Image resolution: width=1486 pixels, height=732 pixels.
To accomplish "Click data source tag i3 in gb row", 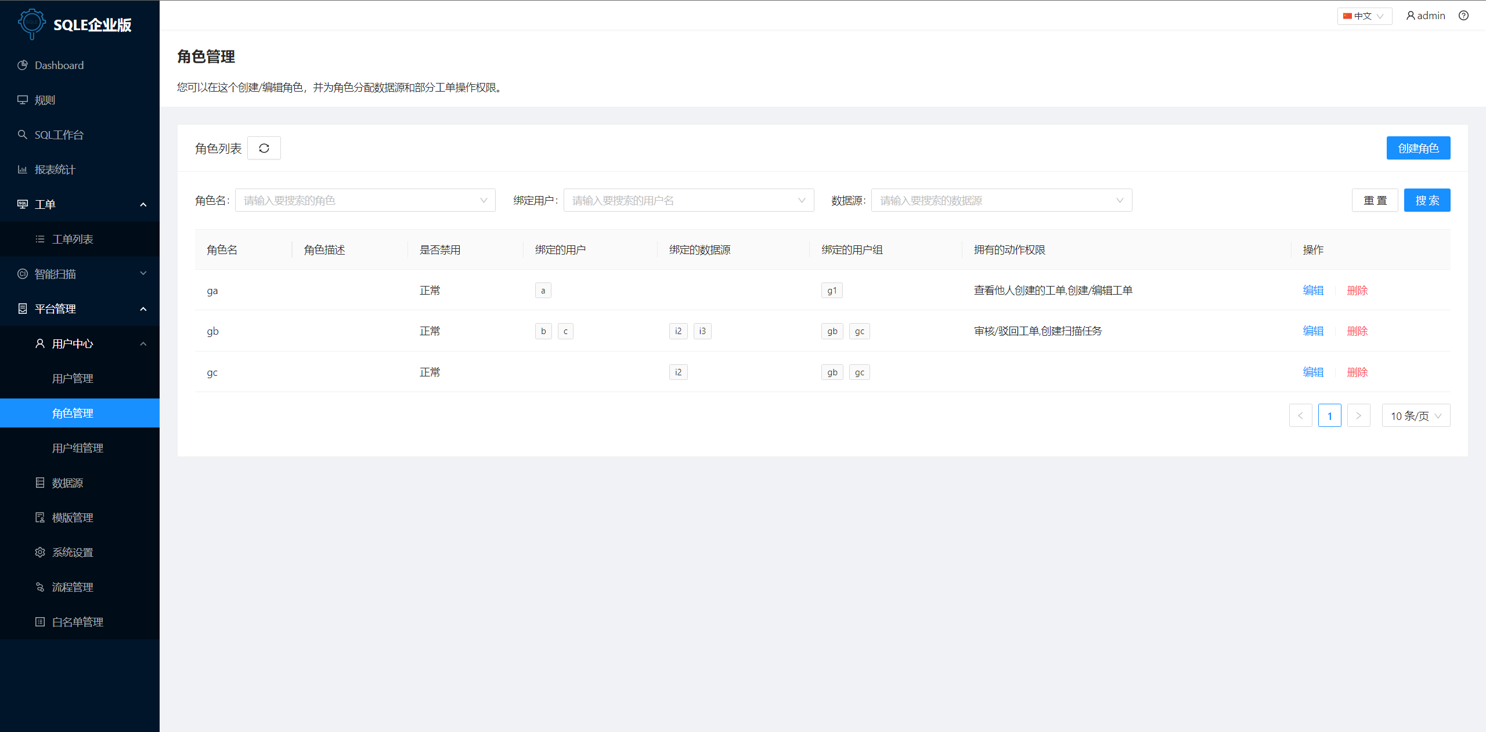I will [x=702, y=331].
